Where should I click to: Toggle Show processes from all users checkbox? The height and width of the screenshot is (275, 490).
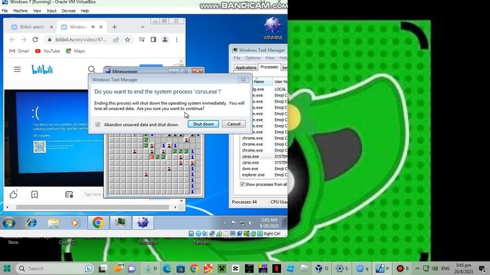pyautogui.click(x=243, y=184)
